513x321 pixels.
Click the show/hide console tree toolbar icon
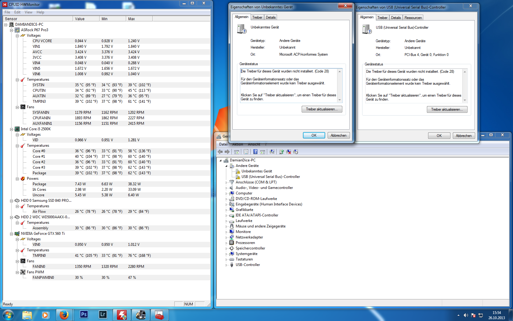(x=237, y=152)
